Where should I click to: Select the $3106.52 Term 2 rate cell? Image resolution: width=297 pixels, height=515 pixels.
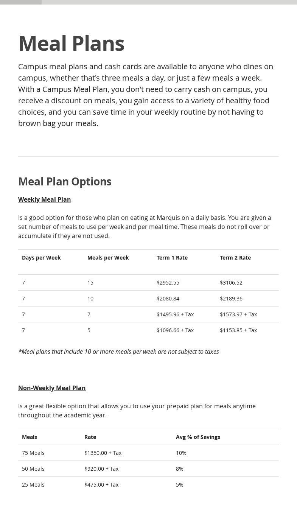(x=231, y=283)
